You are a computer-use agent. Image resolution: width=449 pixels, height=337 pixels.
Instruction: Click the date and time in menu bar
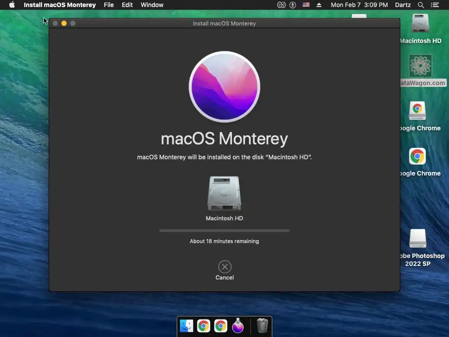click(360, 5)
